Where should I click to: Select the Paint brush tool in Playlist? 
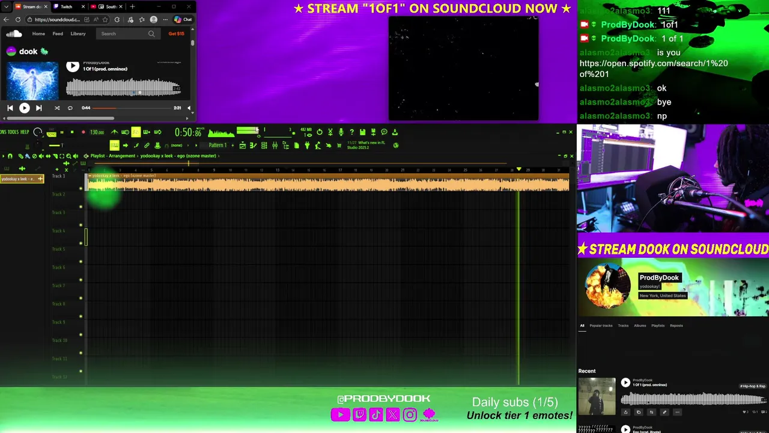pyautogui.click(x=28, y=156)
